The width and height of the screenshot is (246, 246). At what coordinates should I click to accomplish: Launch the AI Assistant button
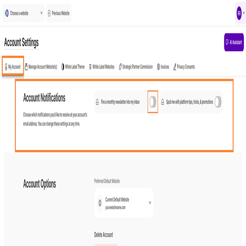coord(234,42)
